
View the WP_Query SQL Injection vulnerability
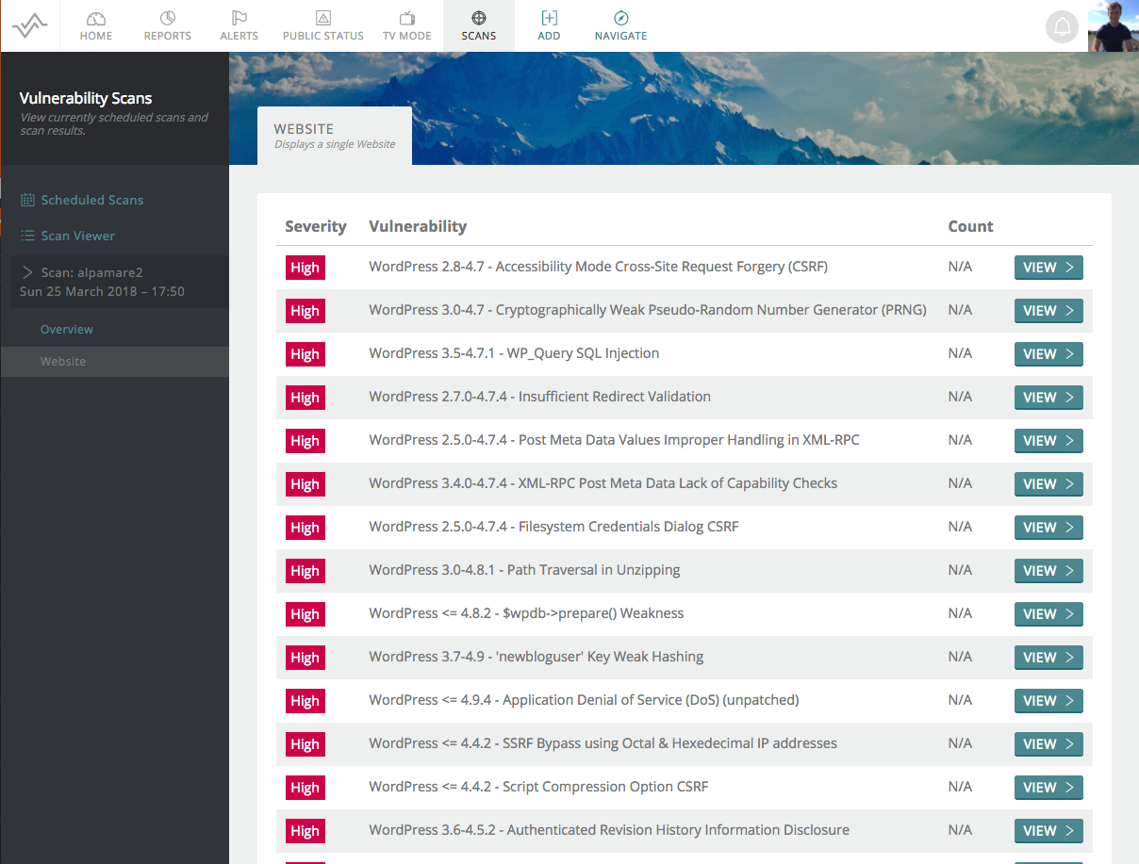1048,354
